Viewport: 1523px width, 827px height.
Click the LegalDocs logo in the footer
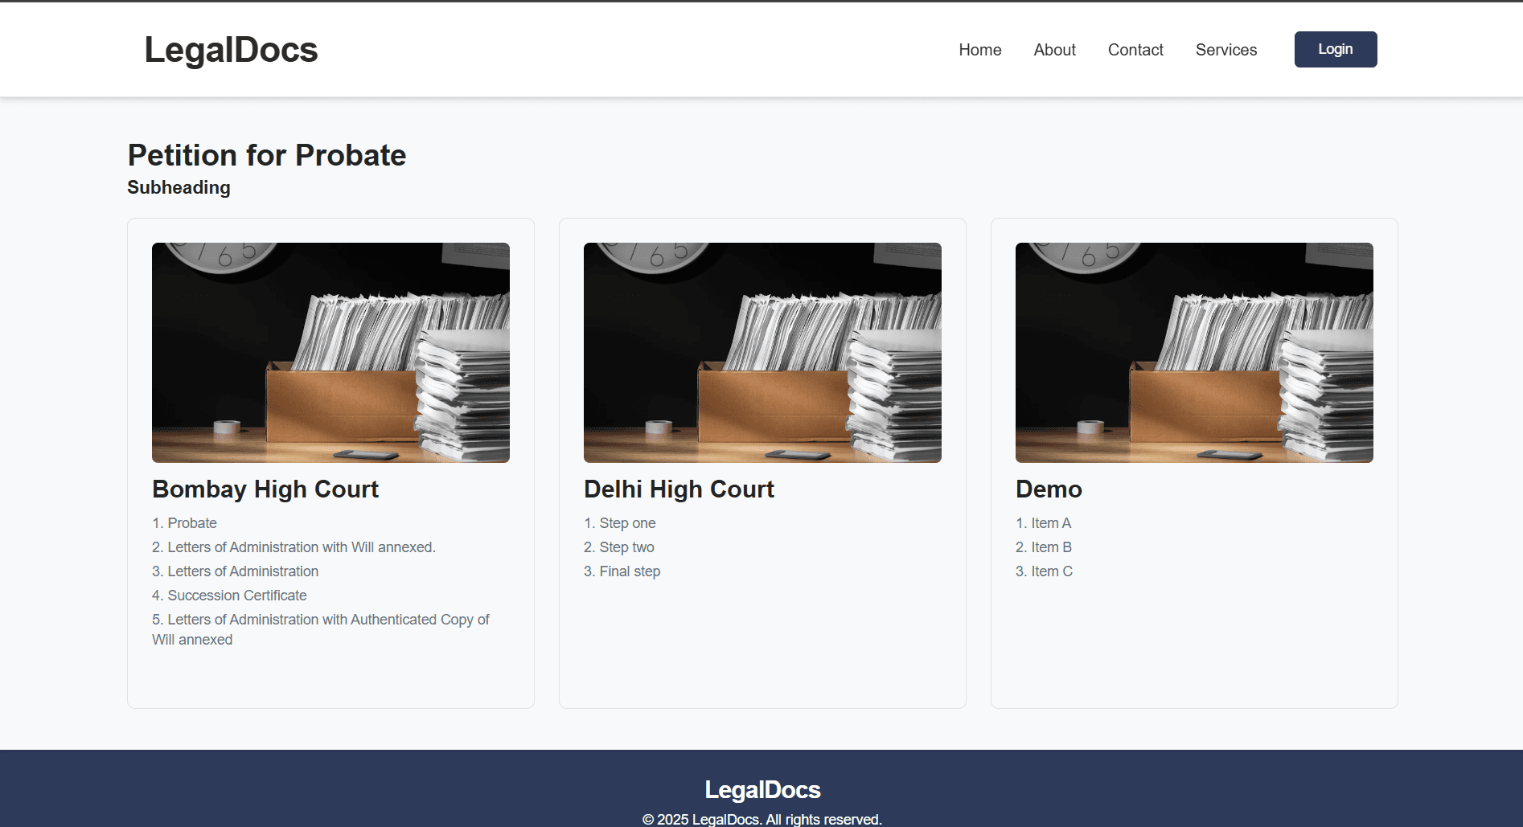[761, 790]
